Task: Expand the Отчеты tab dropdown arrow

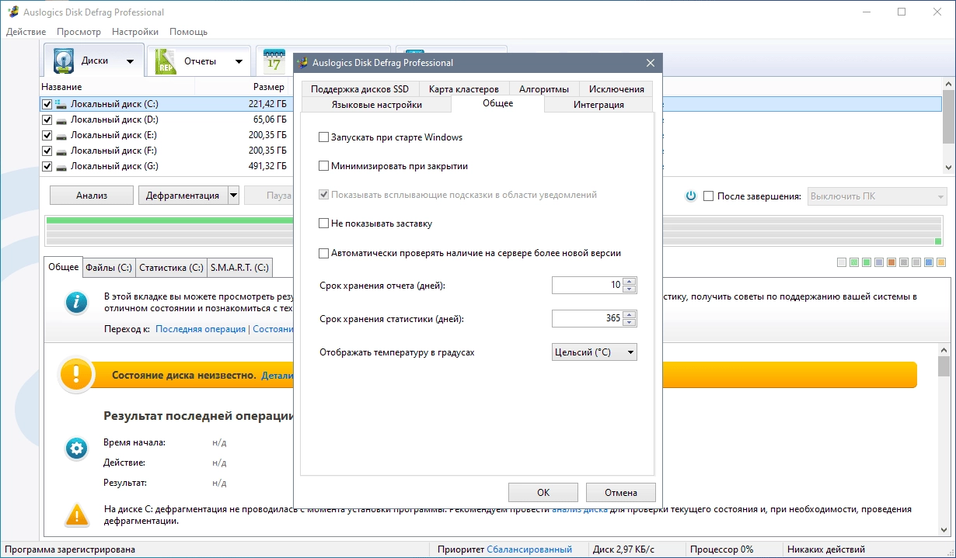Action: [239, 61]
